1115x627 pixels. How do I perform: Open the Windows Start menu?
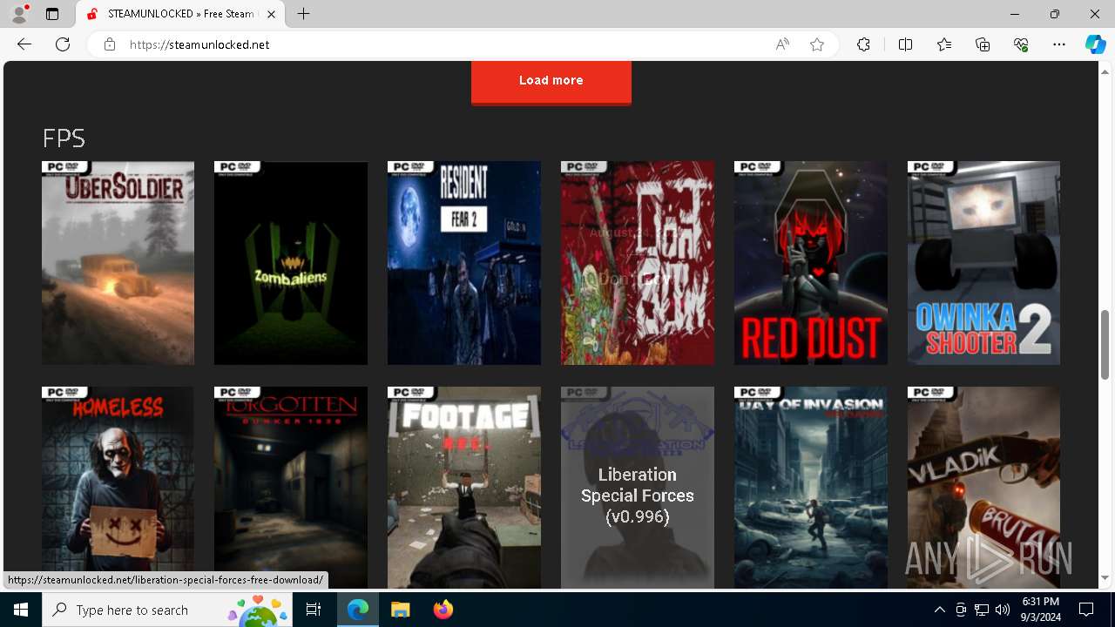pos(21,610)
